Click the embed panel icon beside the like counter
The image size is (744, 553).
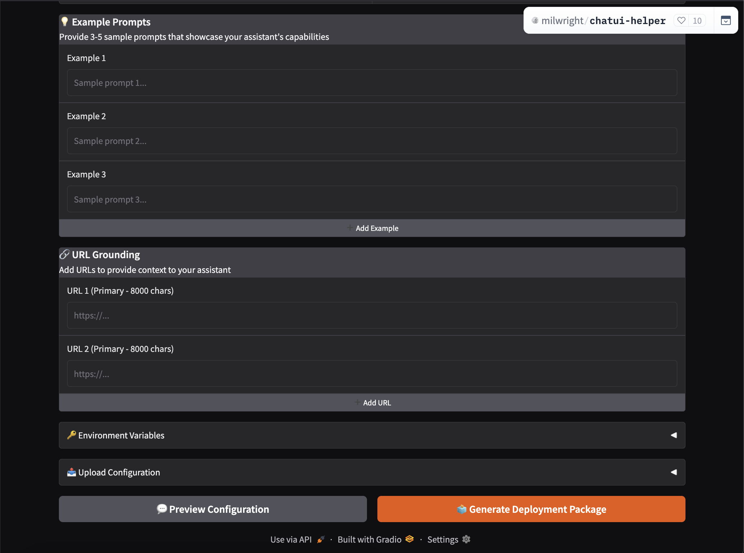726,20
